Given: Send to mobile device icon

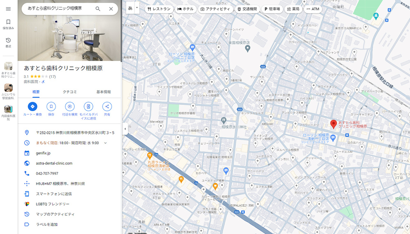Looking at the screenshot, I should (x=88, y=107).
